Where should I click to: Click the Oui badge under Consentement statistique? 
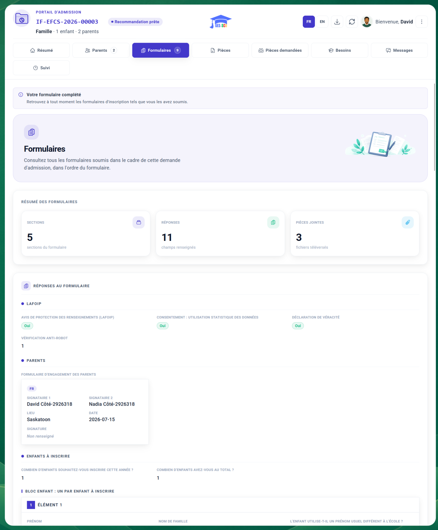click(163, 326)
